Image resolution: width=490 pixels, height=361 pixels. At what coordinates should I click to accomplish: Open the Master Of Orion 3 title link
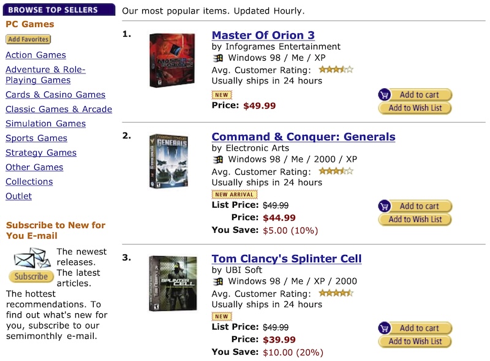(263, 35)
